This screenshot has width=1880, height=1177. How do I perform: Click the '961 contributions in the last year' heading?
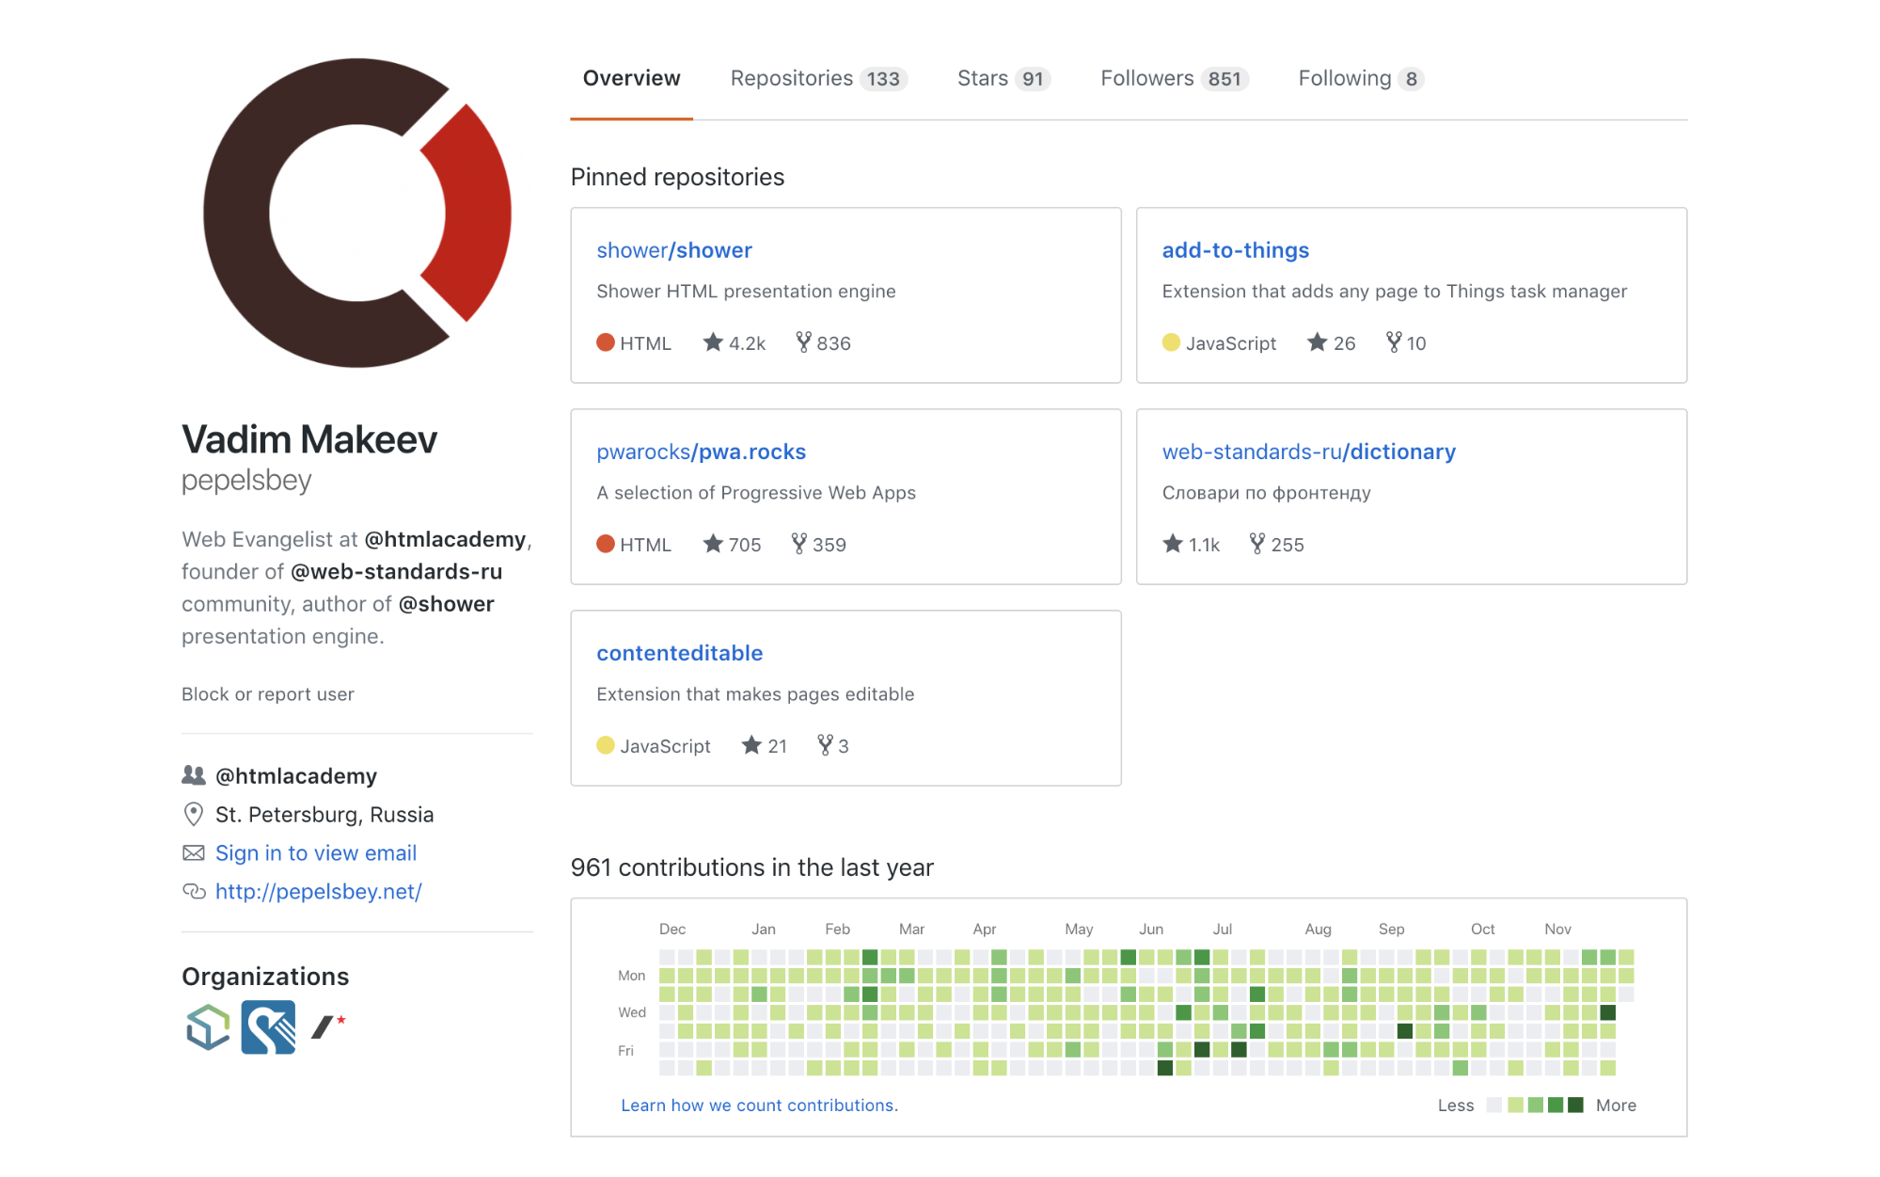coord(751,867)
